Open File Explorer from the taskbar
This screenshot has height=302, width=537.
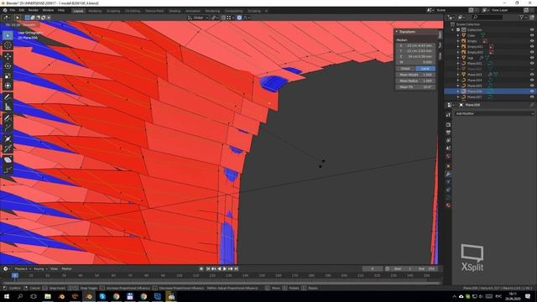(x=48, y=296)
